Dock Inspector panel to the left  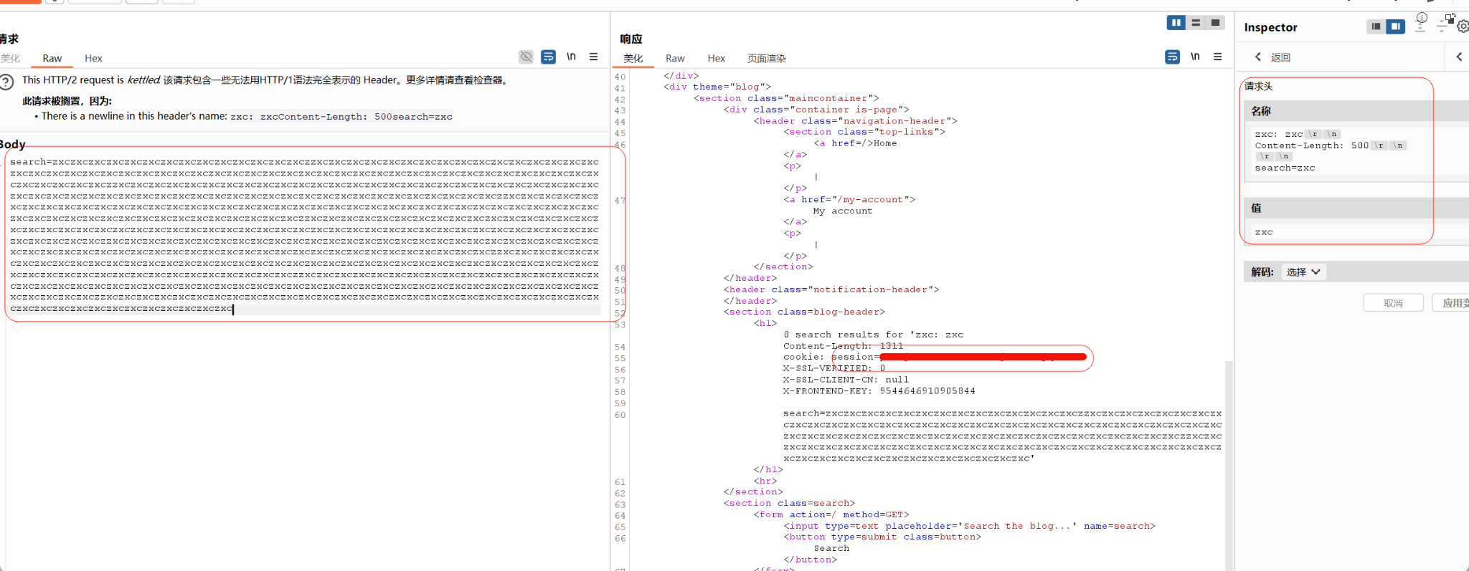tap(1376, 27)
